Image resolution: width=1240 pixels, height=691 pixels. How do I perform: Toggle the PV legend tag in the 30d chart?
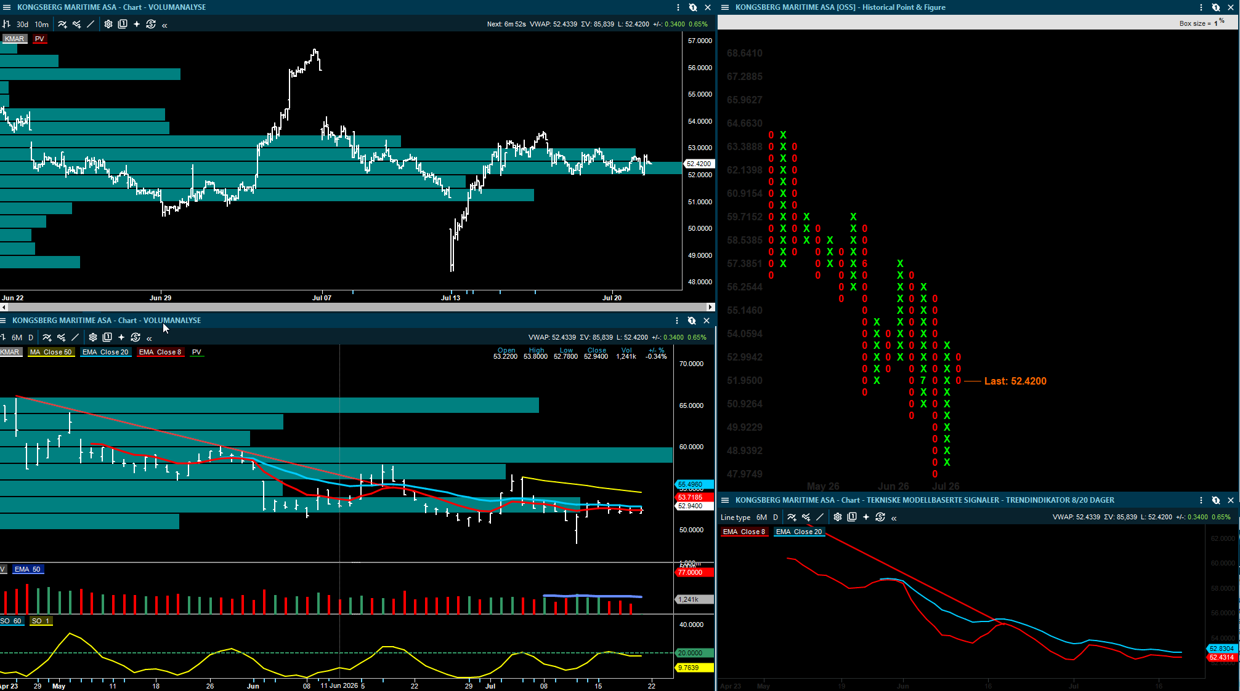click(39, 39)
